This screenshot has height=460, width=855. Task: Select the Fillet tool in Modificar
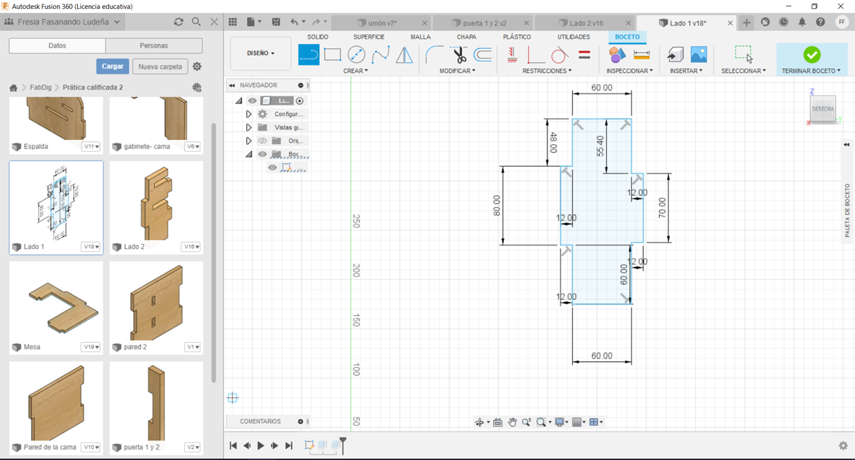coord(434,54)
